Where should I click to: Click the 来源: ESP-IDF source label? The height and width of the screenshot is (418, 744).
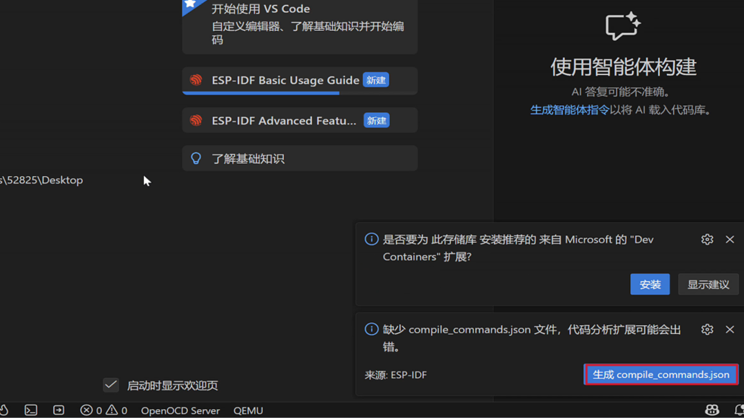(395, 375)
